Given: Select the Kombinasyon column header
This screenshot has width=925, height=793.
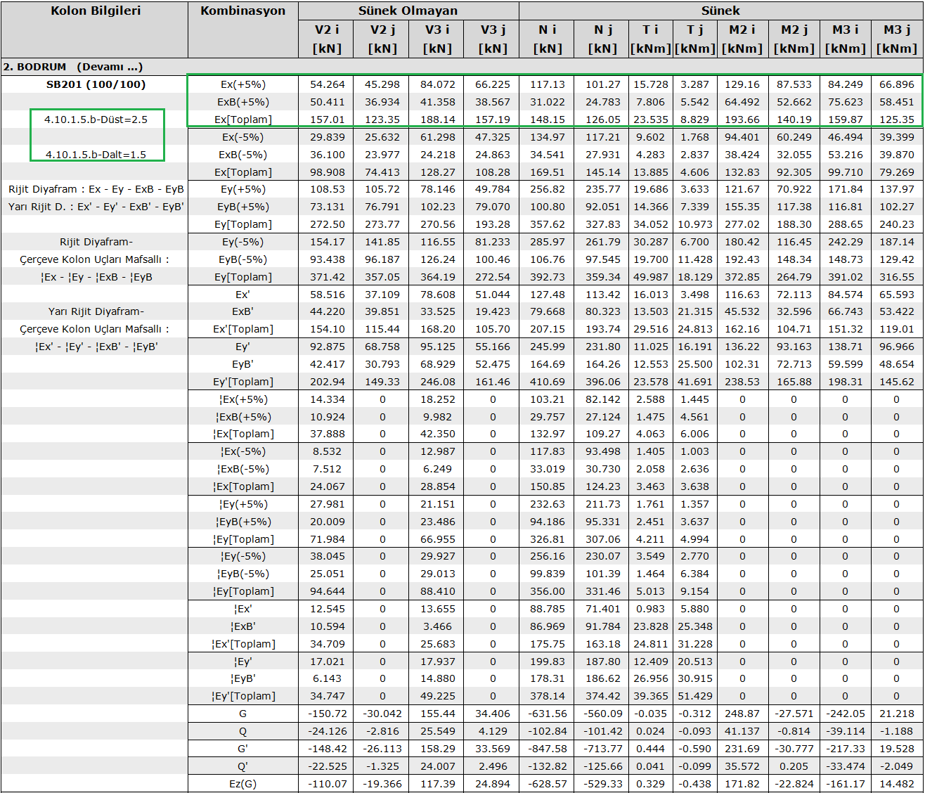Looking at the screenshot, I should [x=242, y=11].
